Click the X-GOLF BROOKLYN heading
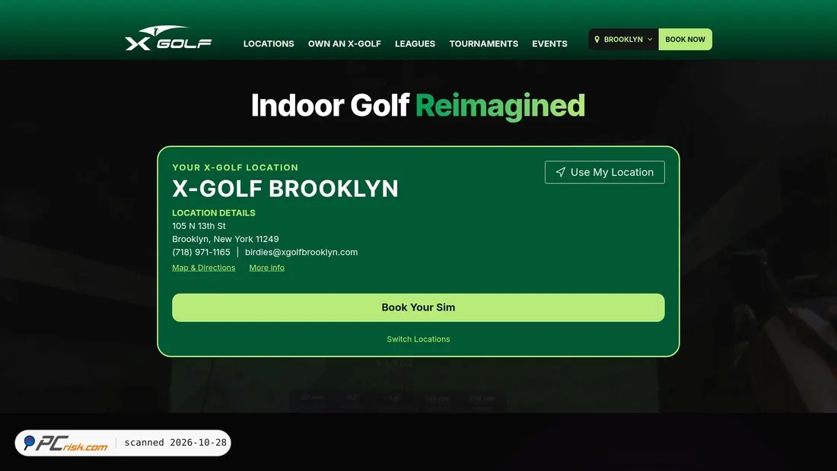The image size is (837, 471). [x=285, y=189]
